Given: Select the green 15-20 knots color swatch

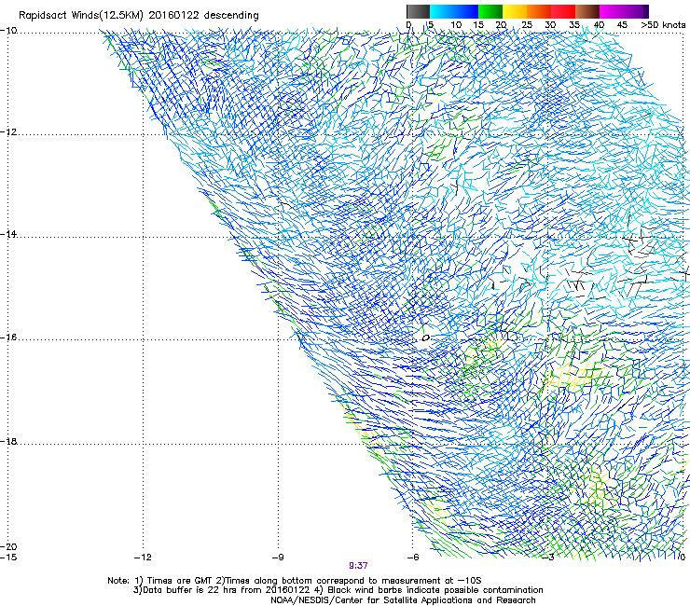Looking at the screenshot, I should click(x=490, y=11).
